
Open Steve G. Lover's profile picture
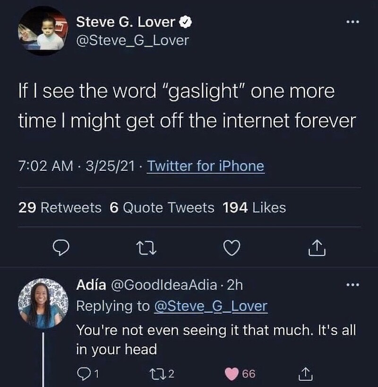click(x=43, y=31)
